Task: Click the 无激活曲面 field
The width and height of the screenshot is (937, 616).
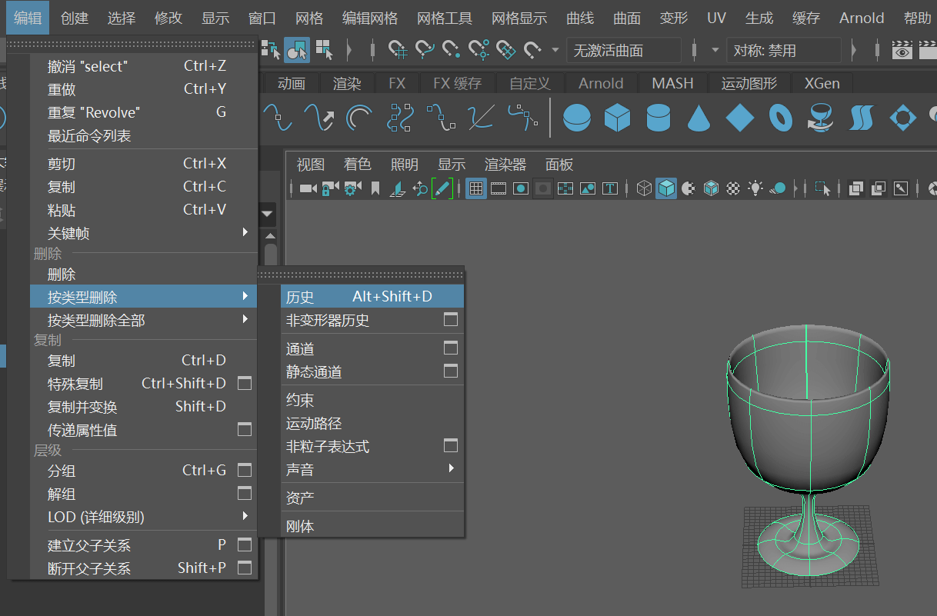Action: click(624, 51)
